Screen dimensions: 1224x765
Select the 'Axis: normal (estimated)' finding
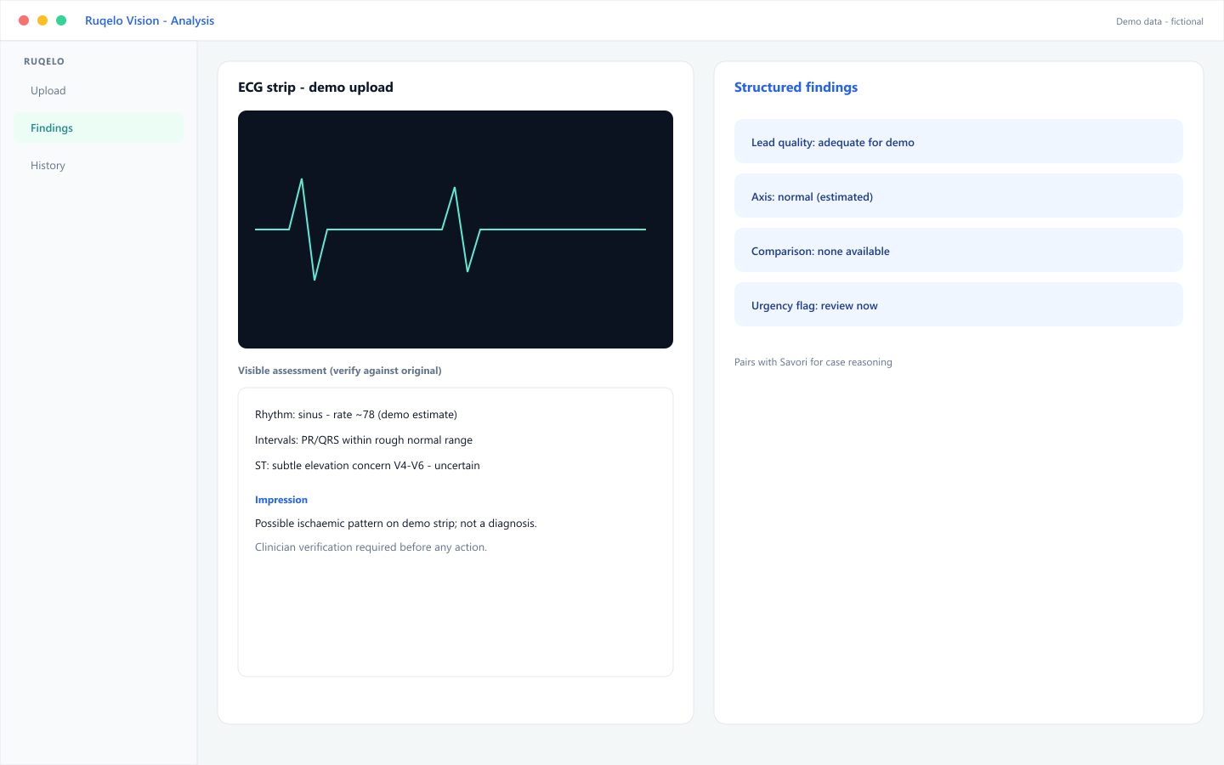tap(959, 196)
